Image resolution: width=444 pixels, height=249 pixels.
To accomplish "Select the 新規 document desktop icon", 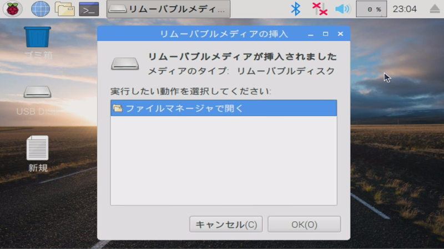I will coord(38,154).
